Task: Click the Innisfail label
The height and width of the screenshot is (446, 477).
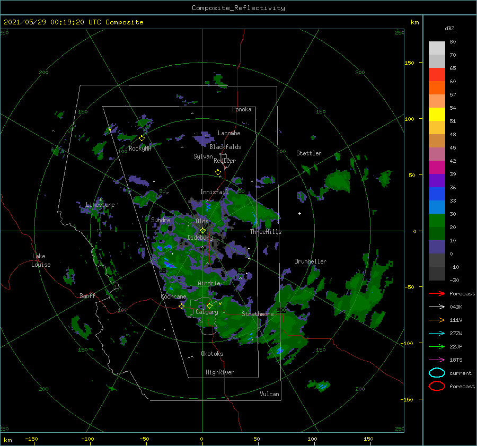Action: coord(214,192)
